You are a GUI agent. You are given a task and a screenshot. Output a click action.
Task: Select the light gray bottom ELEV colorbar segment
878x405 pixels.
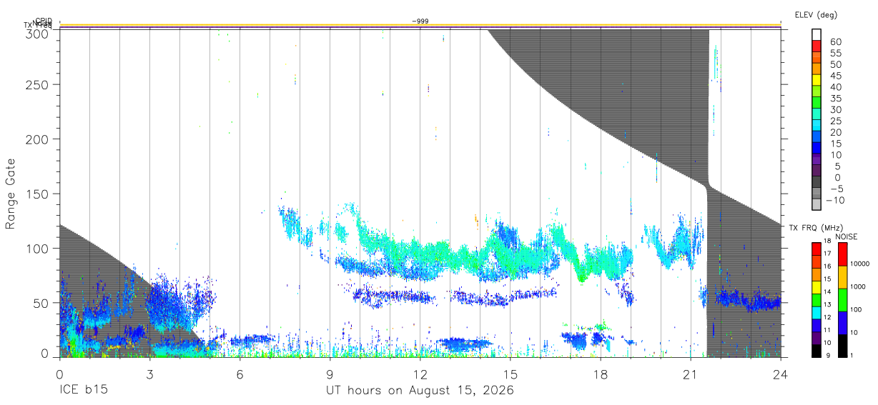817,205
